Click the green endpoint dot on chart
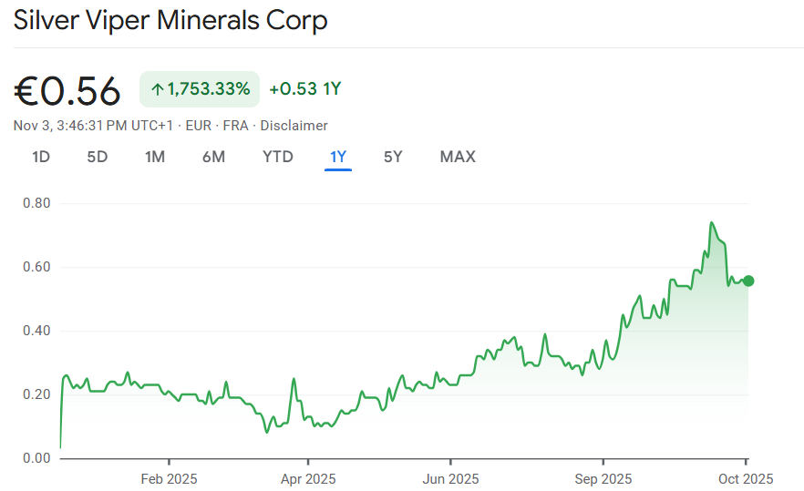804x491 pixels. click(x=747, y=281)
